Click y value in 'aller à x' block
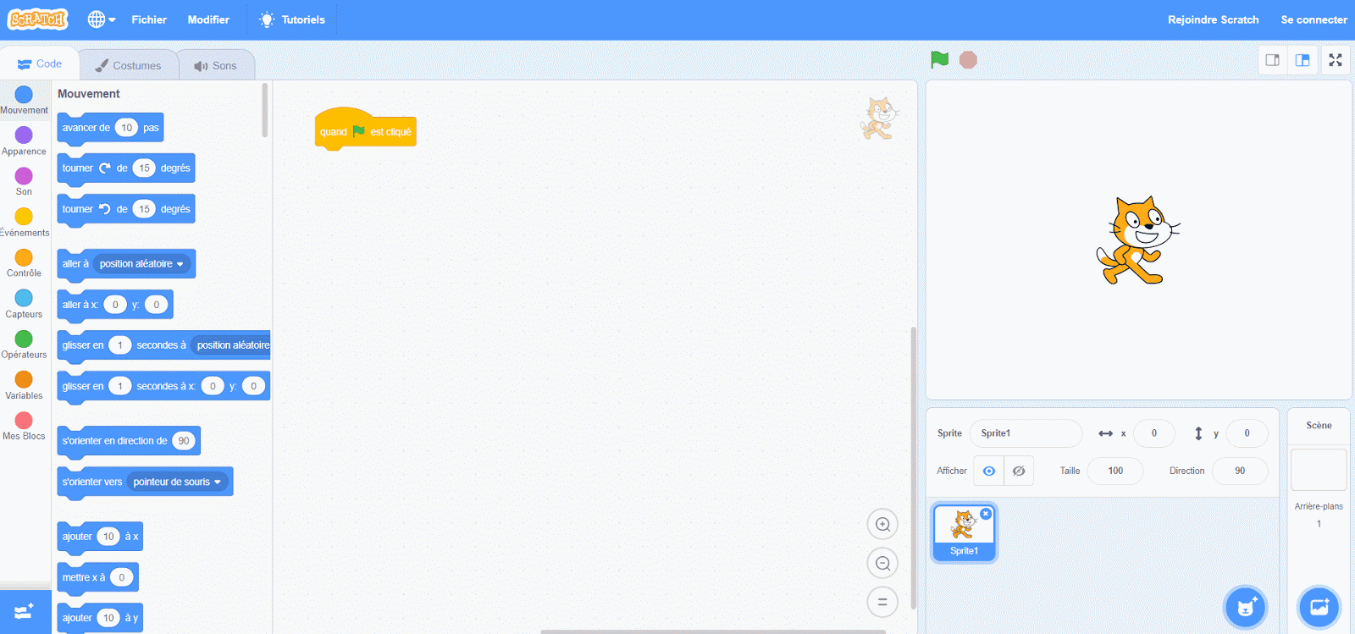 pyautogui.click(x=156, y=305)
